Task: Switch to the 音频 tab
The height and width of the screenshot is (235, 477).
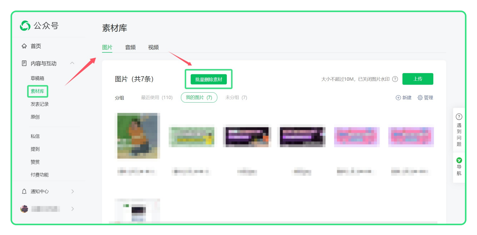Action: pos(130,47)
